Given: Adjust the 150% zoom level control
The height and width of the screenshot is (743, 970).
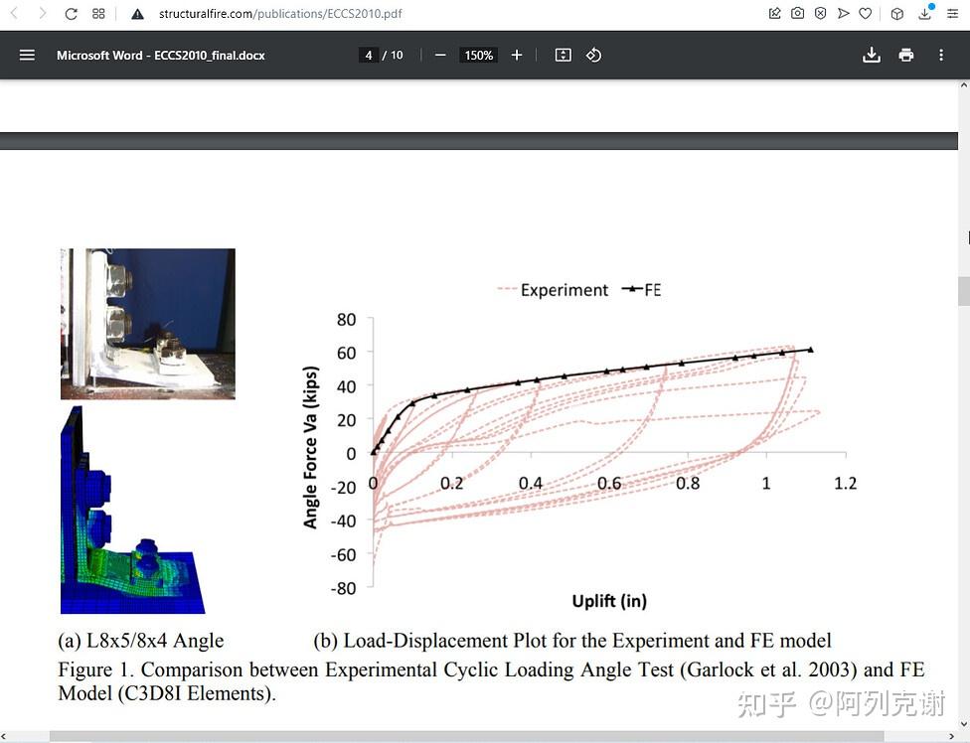Looking at the screenshot, I should click(478, 55).
